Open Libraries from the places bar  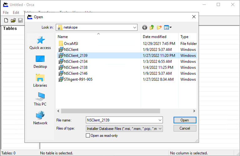point(40,81)
